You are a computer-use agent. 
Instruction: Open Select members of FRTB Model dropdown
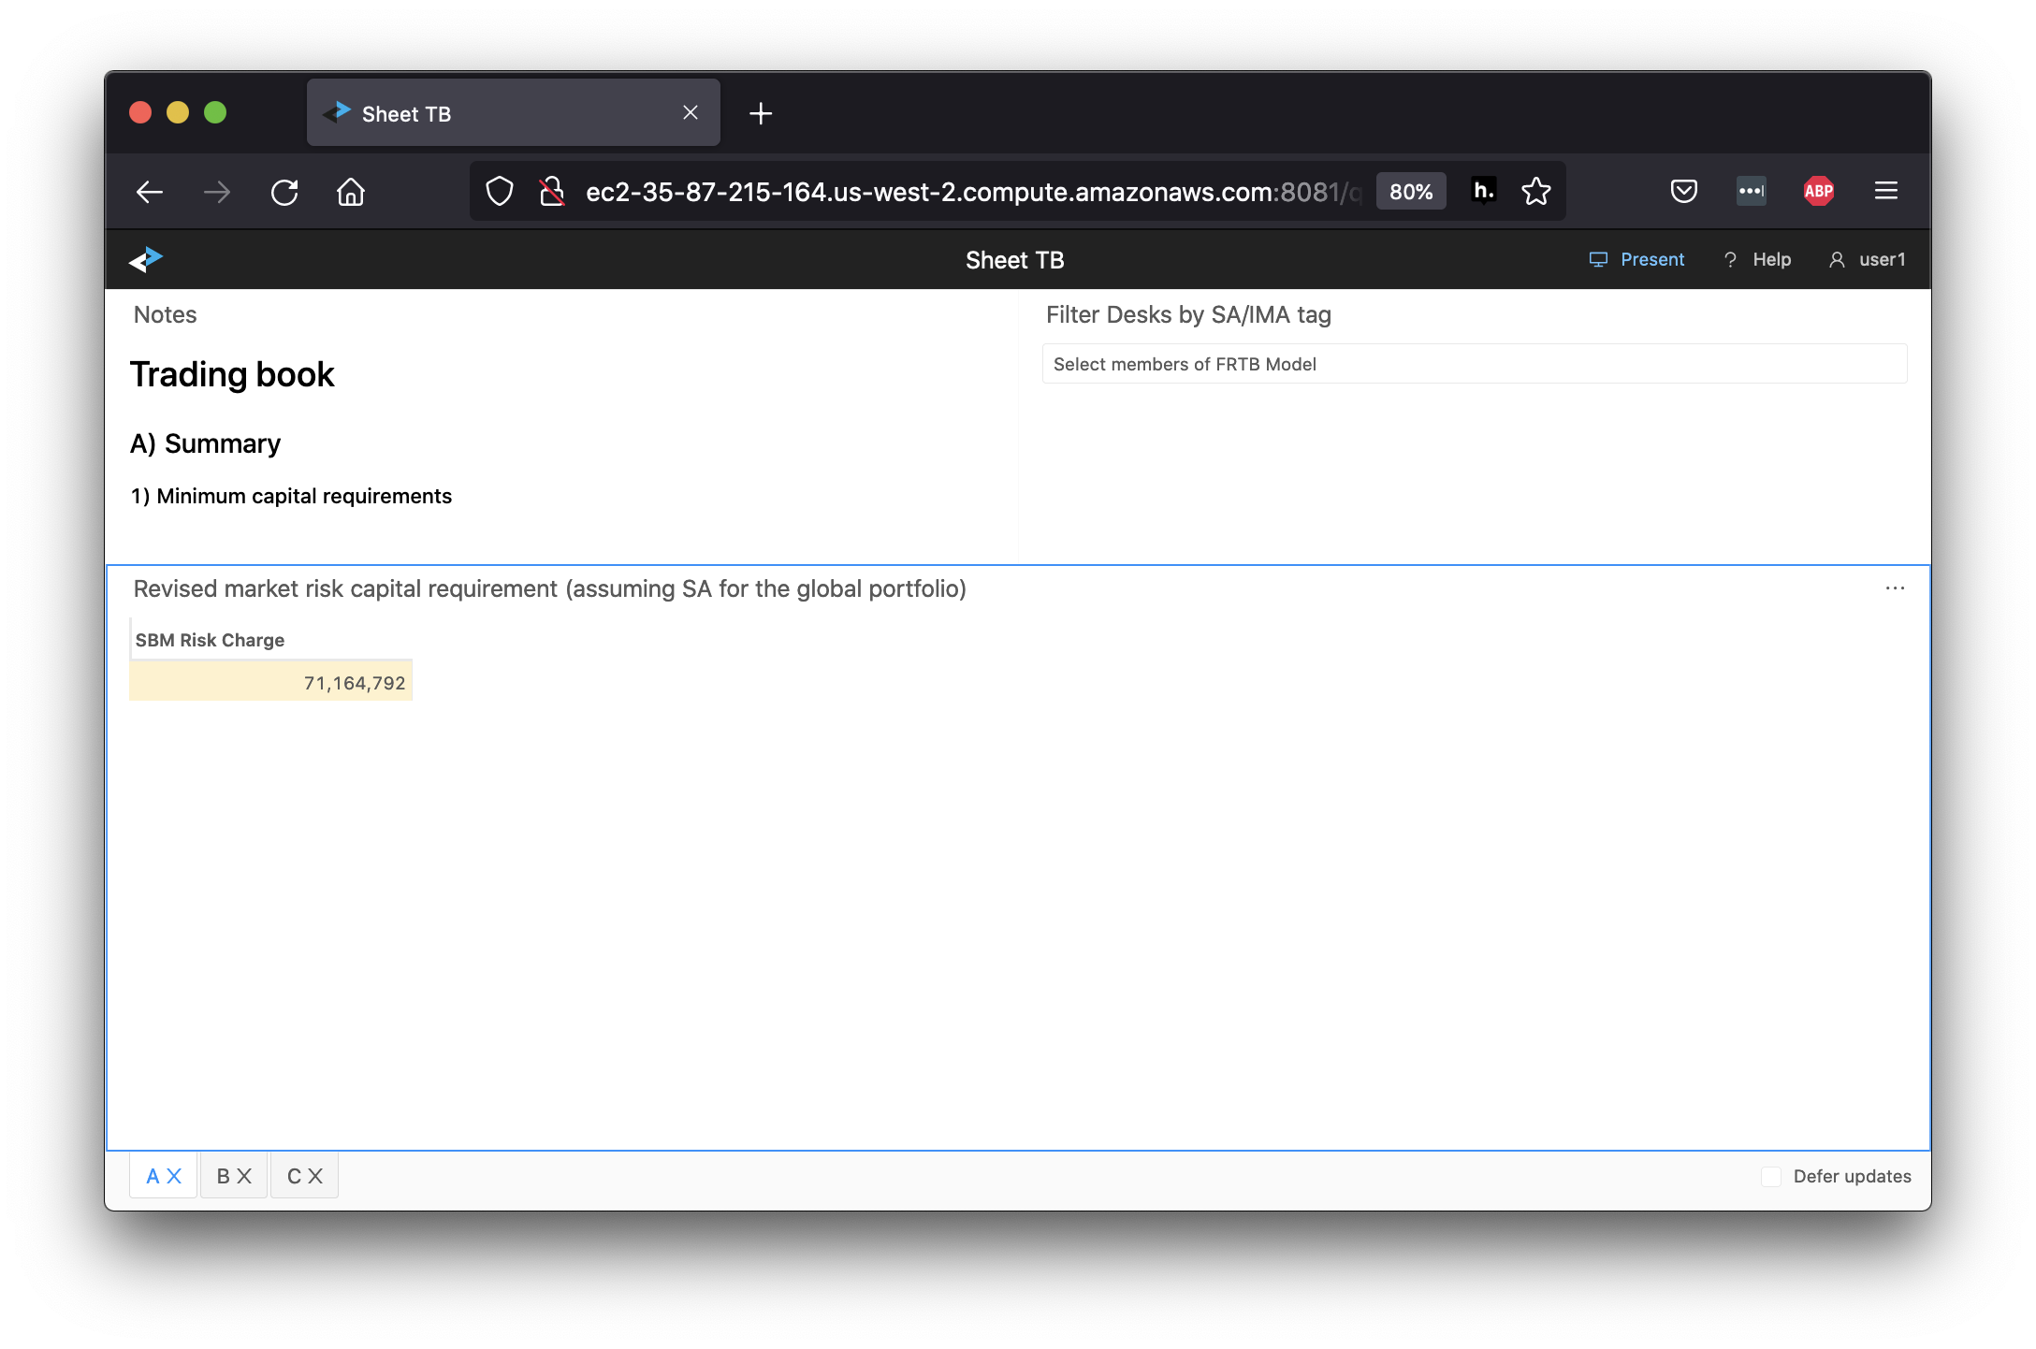1475,364
